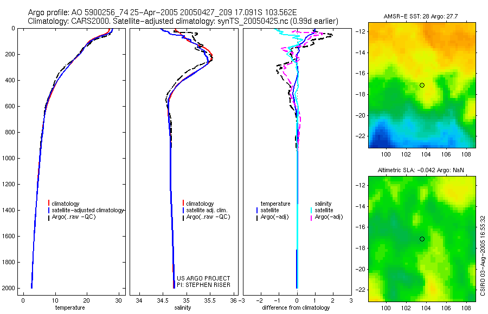Click the vertical 'CSIRO 03-Aug-2005 16:55:32' timestamp
The height and width of the screenshot is (314, 488).
point(483,256)
